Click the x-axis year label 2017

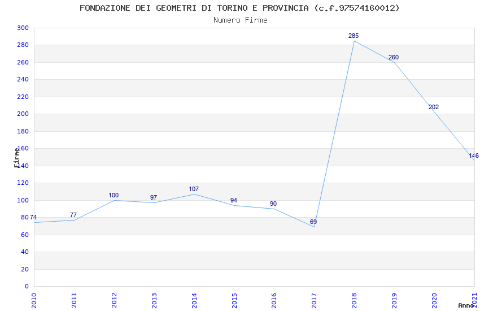click(314, 301)
